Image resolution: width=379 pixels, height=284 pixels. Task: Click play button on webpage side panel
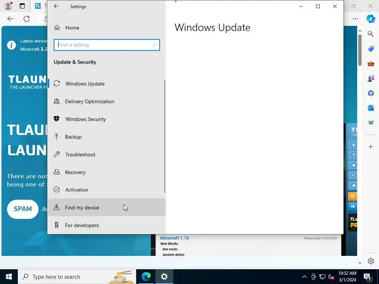coord(353,145)
